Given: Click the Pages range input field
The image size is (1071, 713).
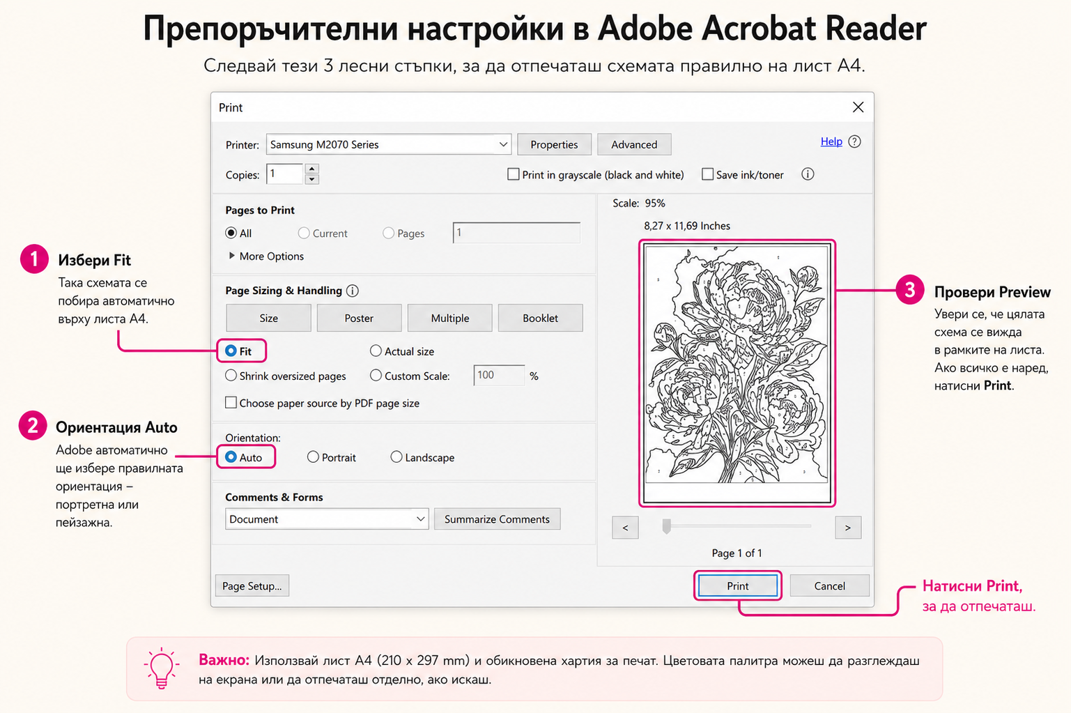Looking at the screenshot, I should point(516,233).
